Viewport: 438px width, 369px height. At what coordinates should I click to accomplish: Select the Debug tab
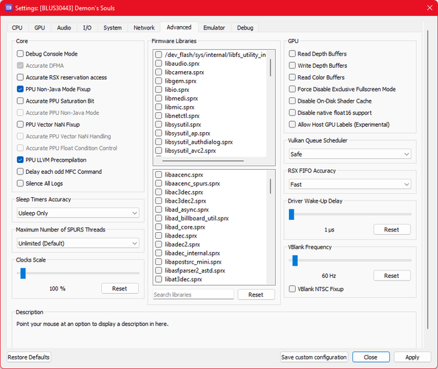tap(245, 27)
